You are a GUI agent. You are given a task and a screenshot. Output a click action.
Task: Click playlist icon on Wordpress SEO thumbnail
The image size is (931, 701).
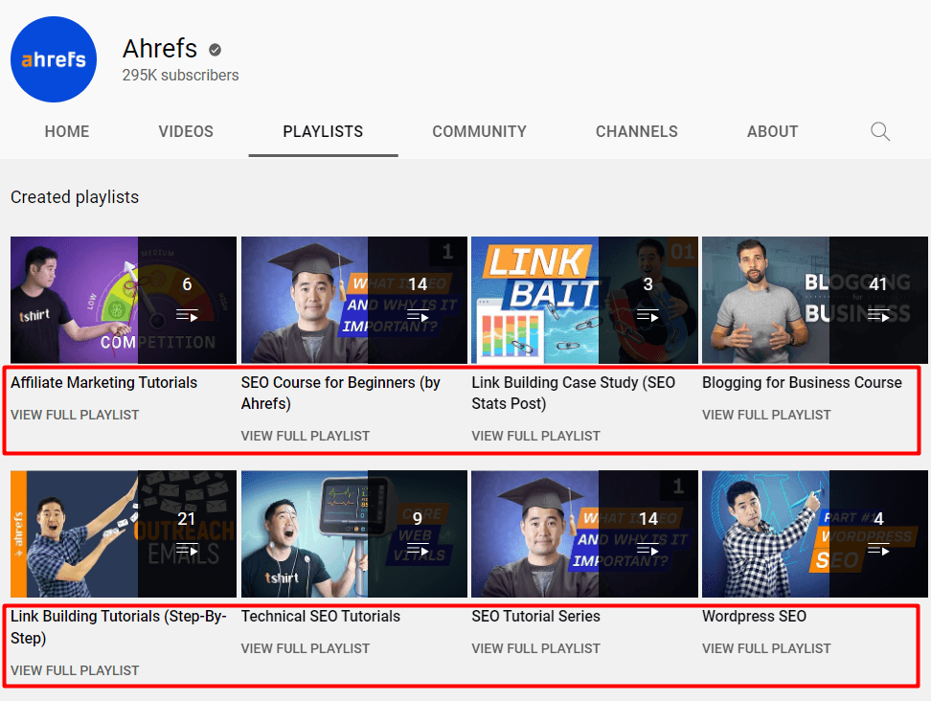(x=878, y=551)
